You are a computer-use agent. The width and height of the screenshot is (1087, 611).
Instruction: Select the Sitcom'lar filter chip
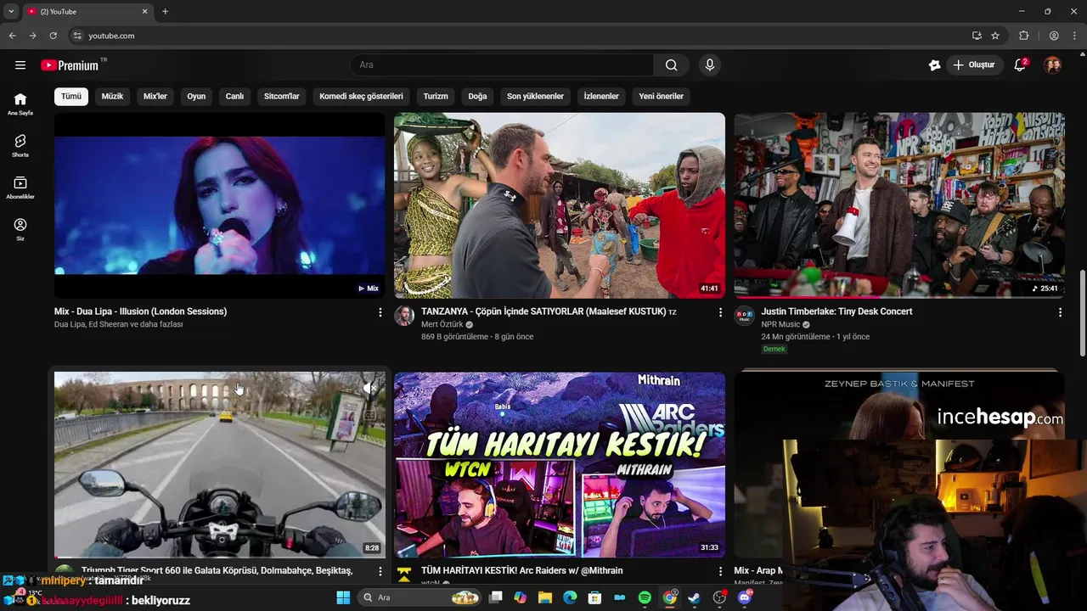click(282, 97)
